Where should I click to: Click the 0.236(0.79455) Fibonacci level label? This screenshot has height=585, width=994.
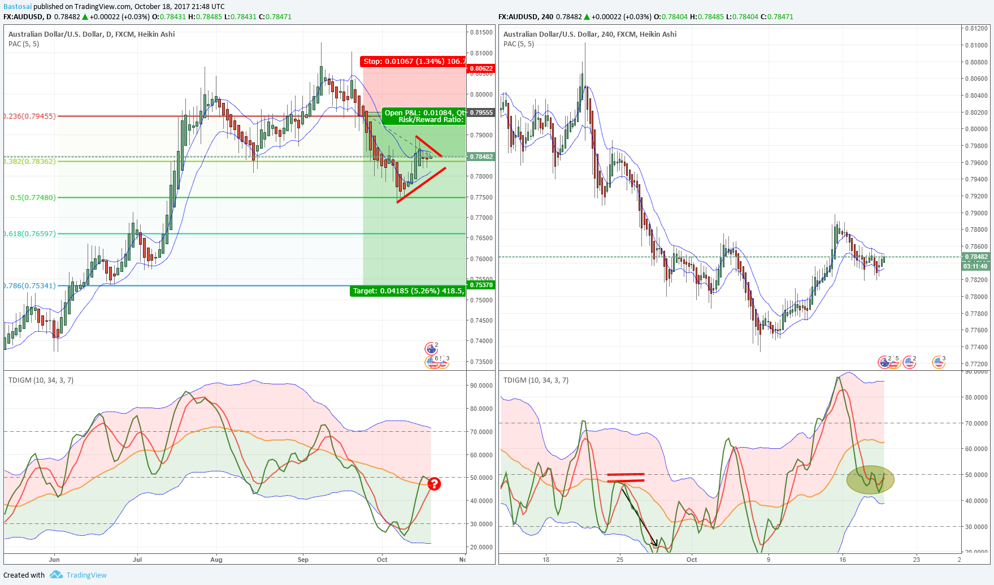[29, 116]
